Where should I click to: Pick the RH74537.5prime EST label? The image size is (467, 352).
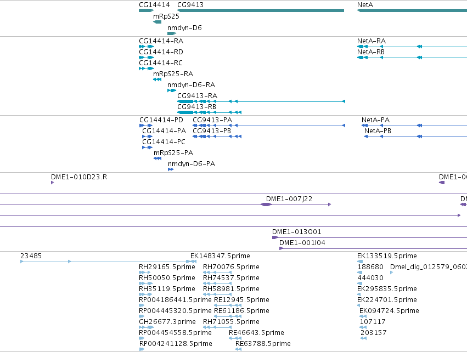(x=231, y=278)
